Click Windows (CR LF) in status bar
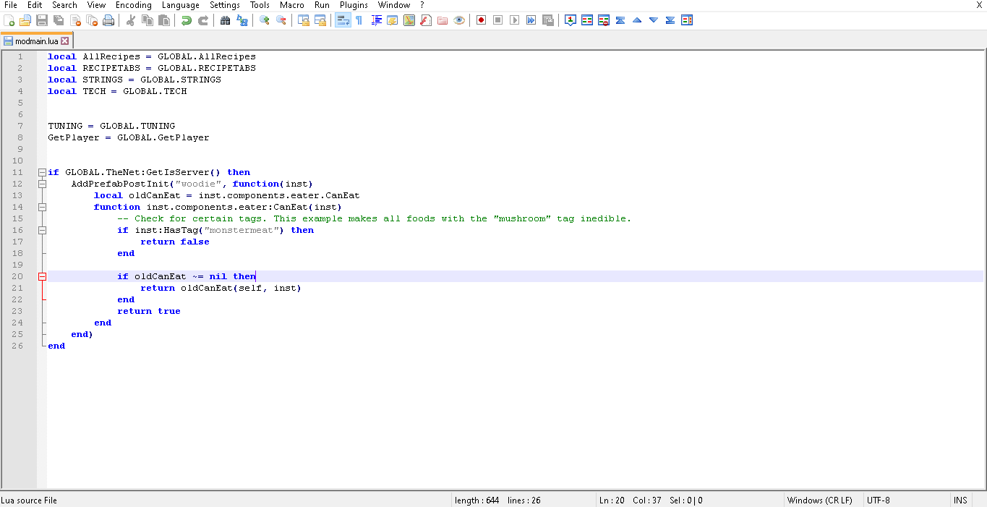Image resolution: width=987 pixels, height=507 pixels. click(x=819, y=500)
